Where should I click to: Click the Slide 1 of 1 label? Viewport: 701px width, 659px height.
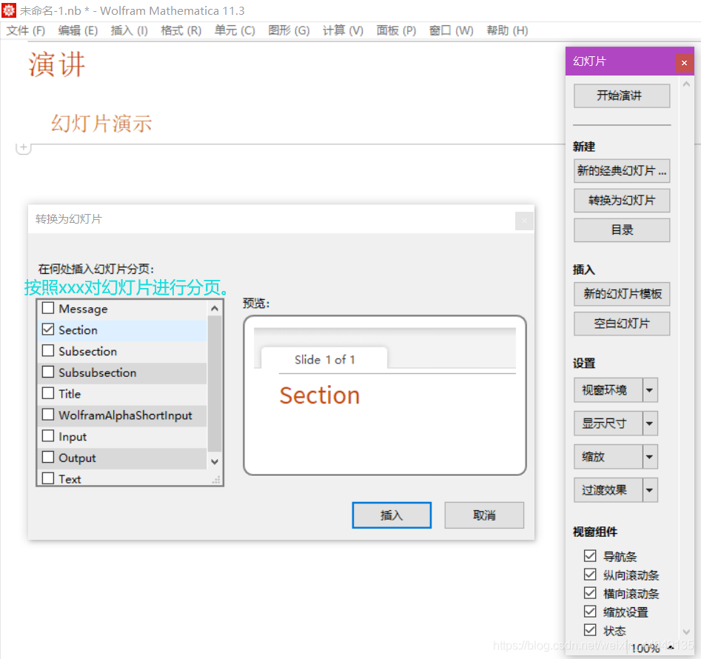point(324,359)
